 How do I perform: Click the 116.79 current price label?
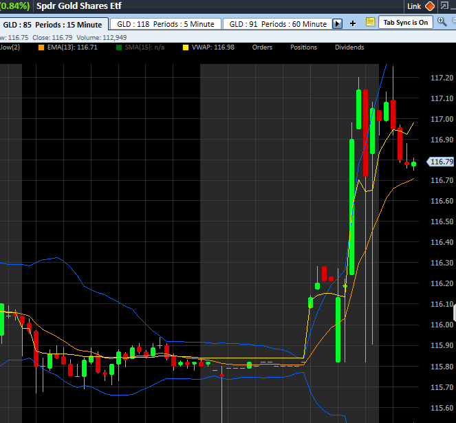point(440,162)
